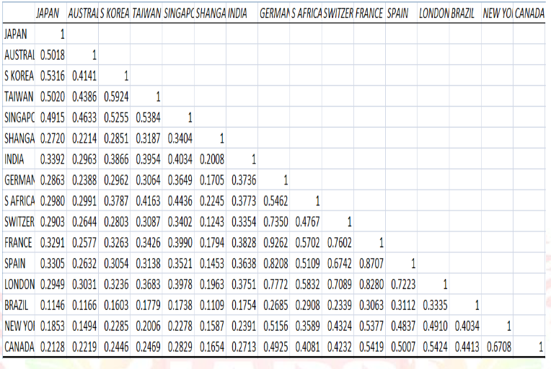
Task: Click the cell with value 0.6708
Action: pos(498,347)
